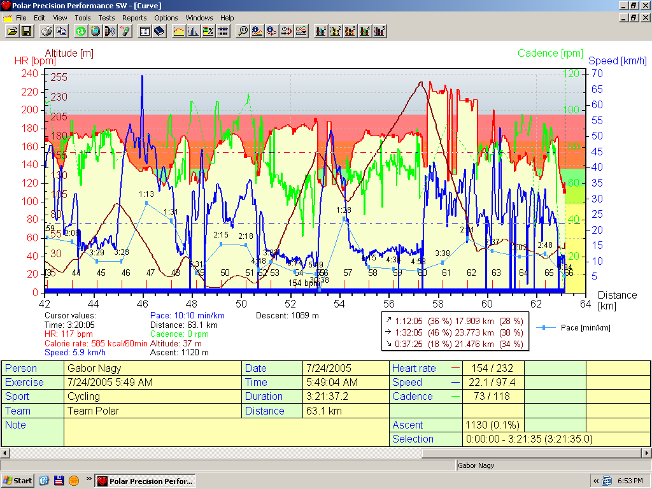The height and width of the screenshot is (489, 652).
Task: Click the right scroll arrow of horizontal scrollbar
Action: (x=647, y=453)
